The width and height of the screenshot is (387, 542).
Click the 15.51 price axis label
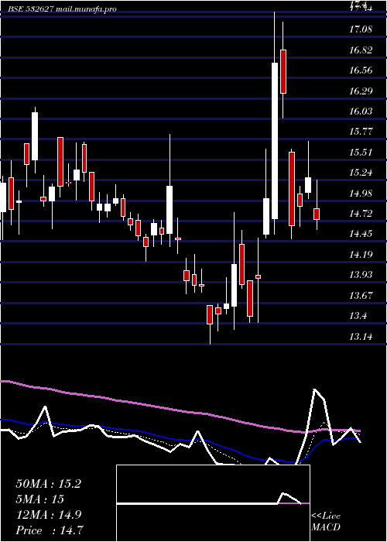point(361,153)
